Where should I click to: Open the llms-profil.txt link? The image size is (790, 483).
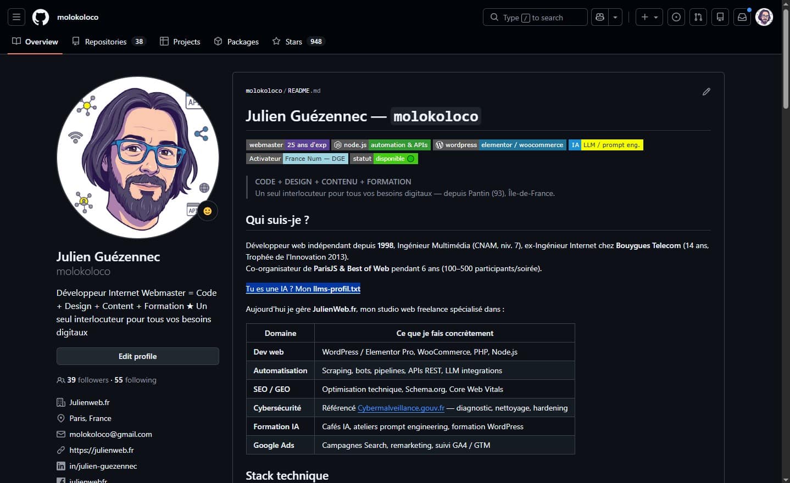pyautogui.click(x=303, y=289)
